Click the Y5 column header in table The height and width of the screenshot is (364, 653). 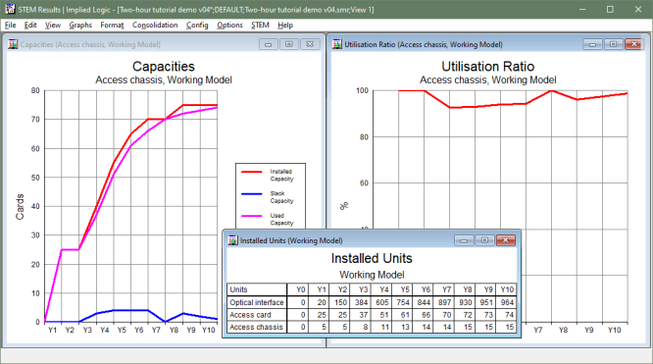point(402,289)
